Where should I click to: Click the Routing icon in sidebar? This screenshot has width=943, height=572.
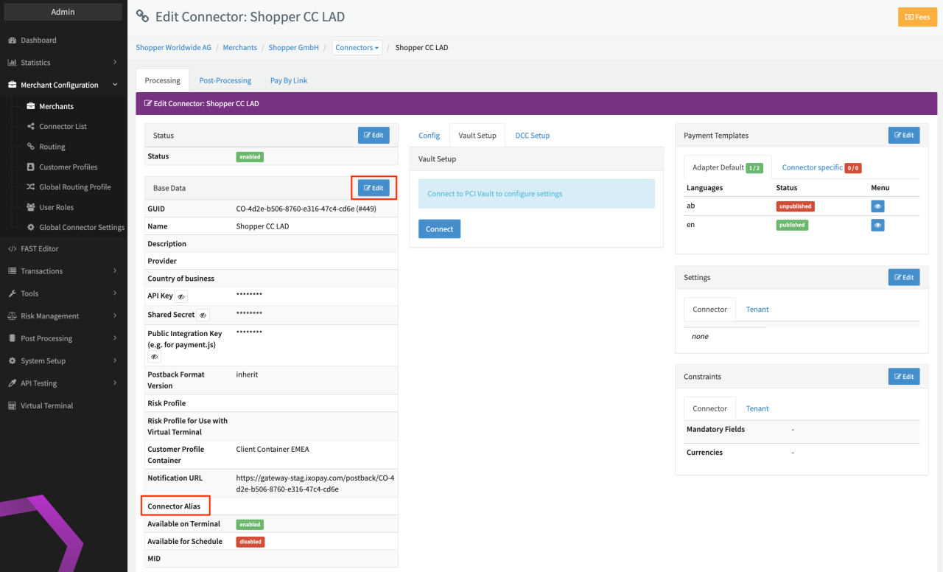[x=31, y=147]
